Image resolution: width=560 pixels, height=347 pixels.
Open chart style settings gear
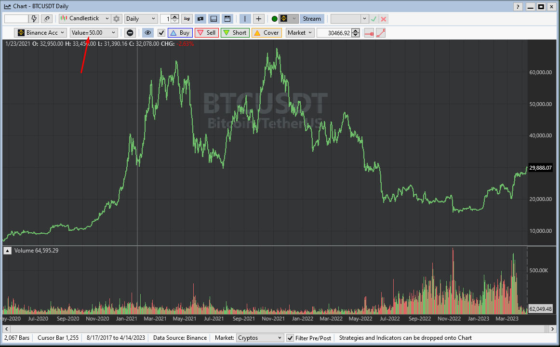pyautogui.click(x=116, y=19)
